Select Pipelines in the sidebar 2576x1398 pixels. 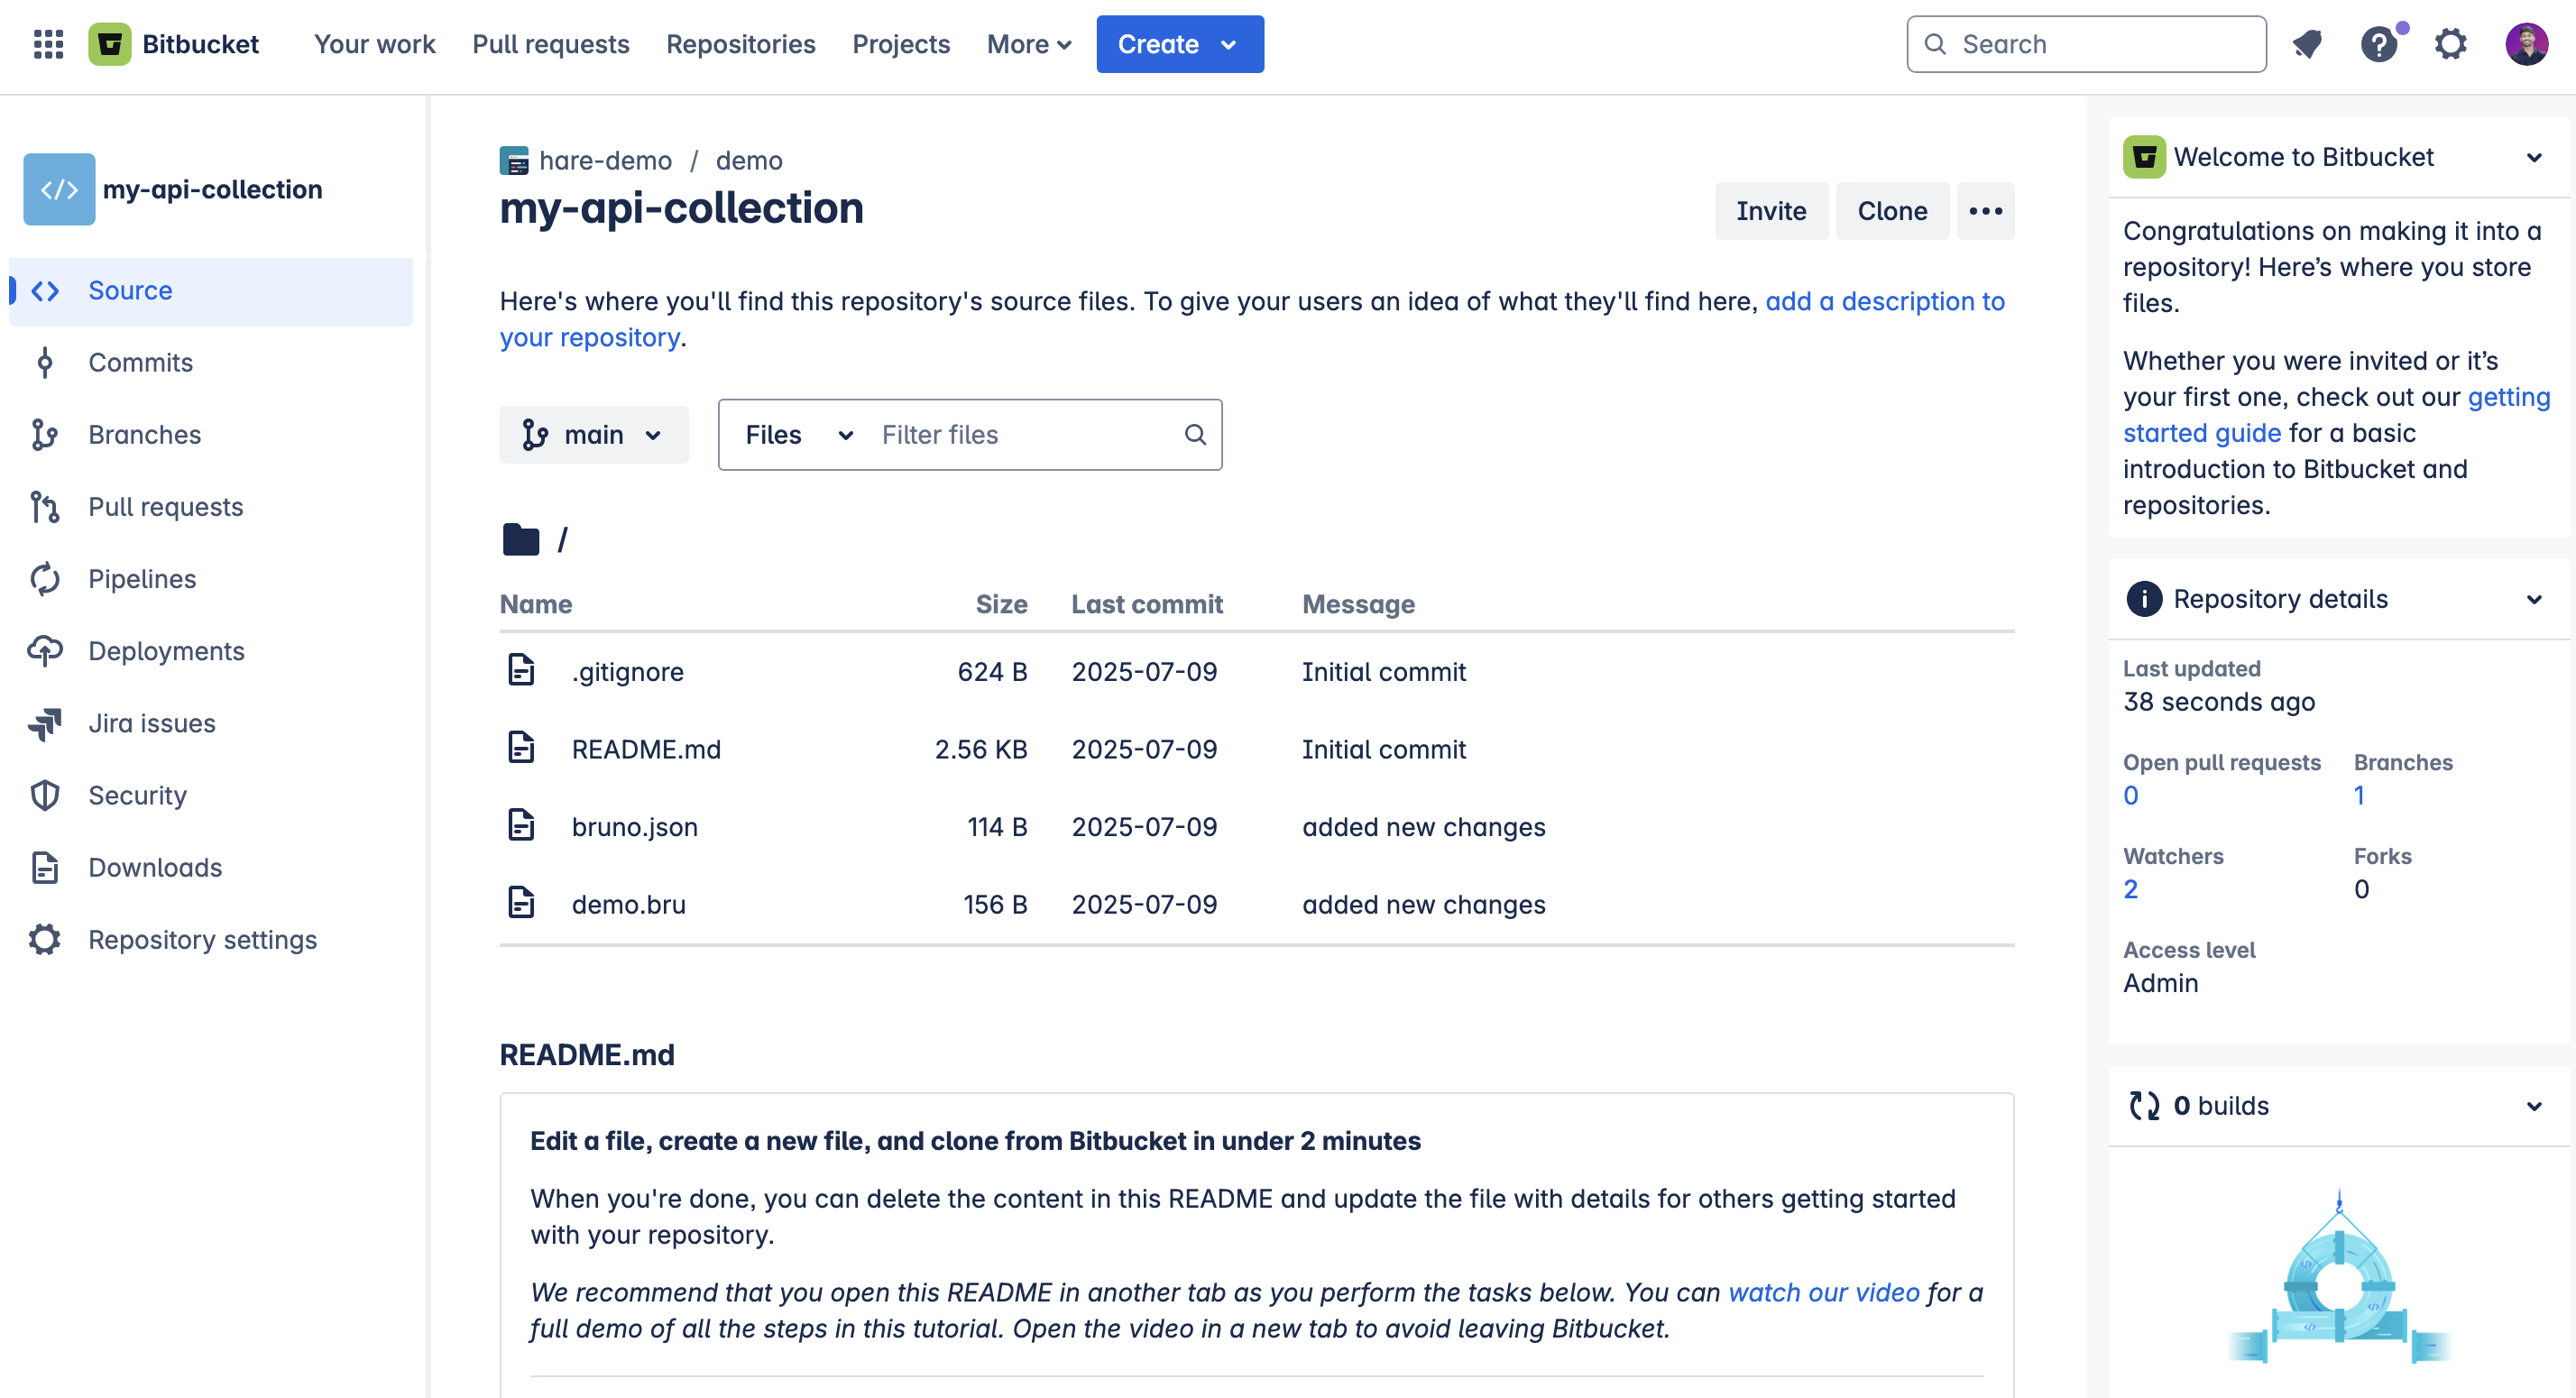(211, 579)
